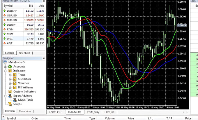The image size is (198, 120).
Task: Expand the Bill Williams node
Action: coord(10,88)
